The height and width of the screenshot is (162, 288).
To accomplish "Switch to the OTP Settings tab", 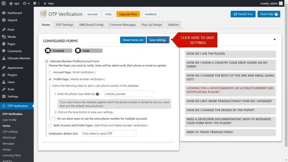I will pos(65,25).
